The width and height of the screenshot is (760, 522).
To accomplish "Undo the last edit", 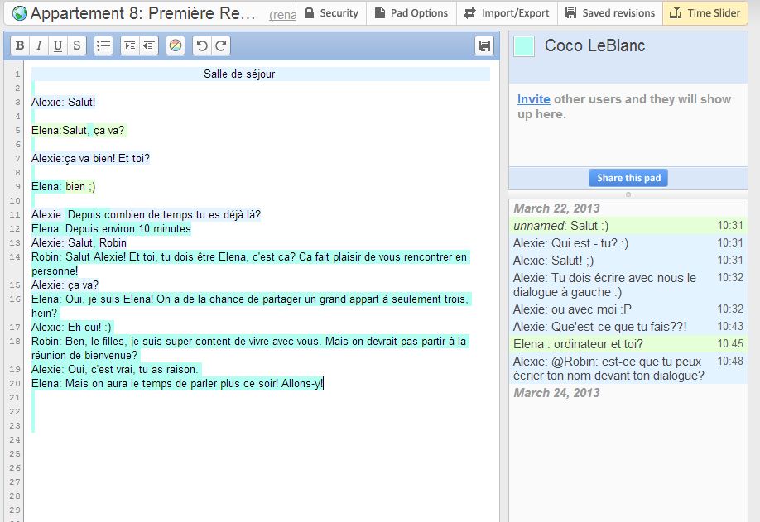I will pos(202,46).
